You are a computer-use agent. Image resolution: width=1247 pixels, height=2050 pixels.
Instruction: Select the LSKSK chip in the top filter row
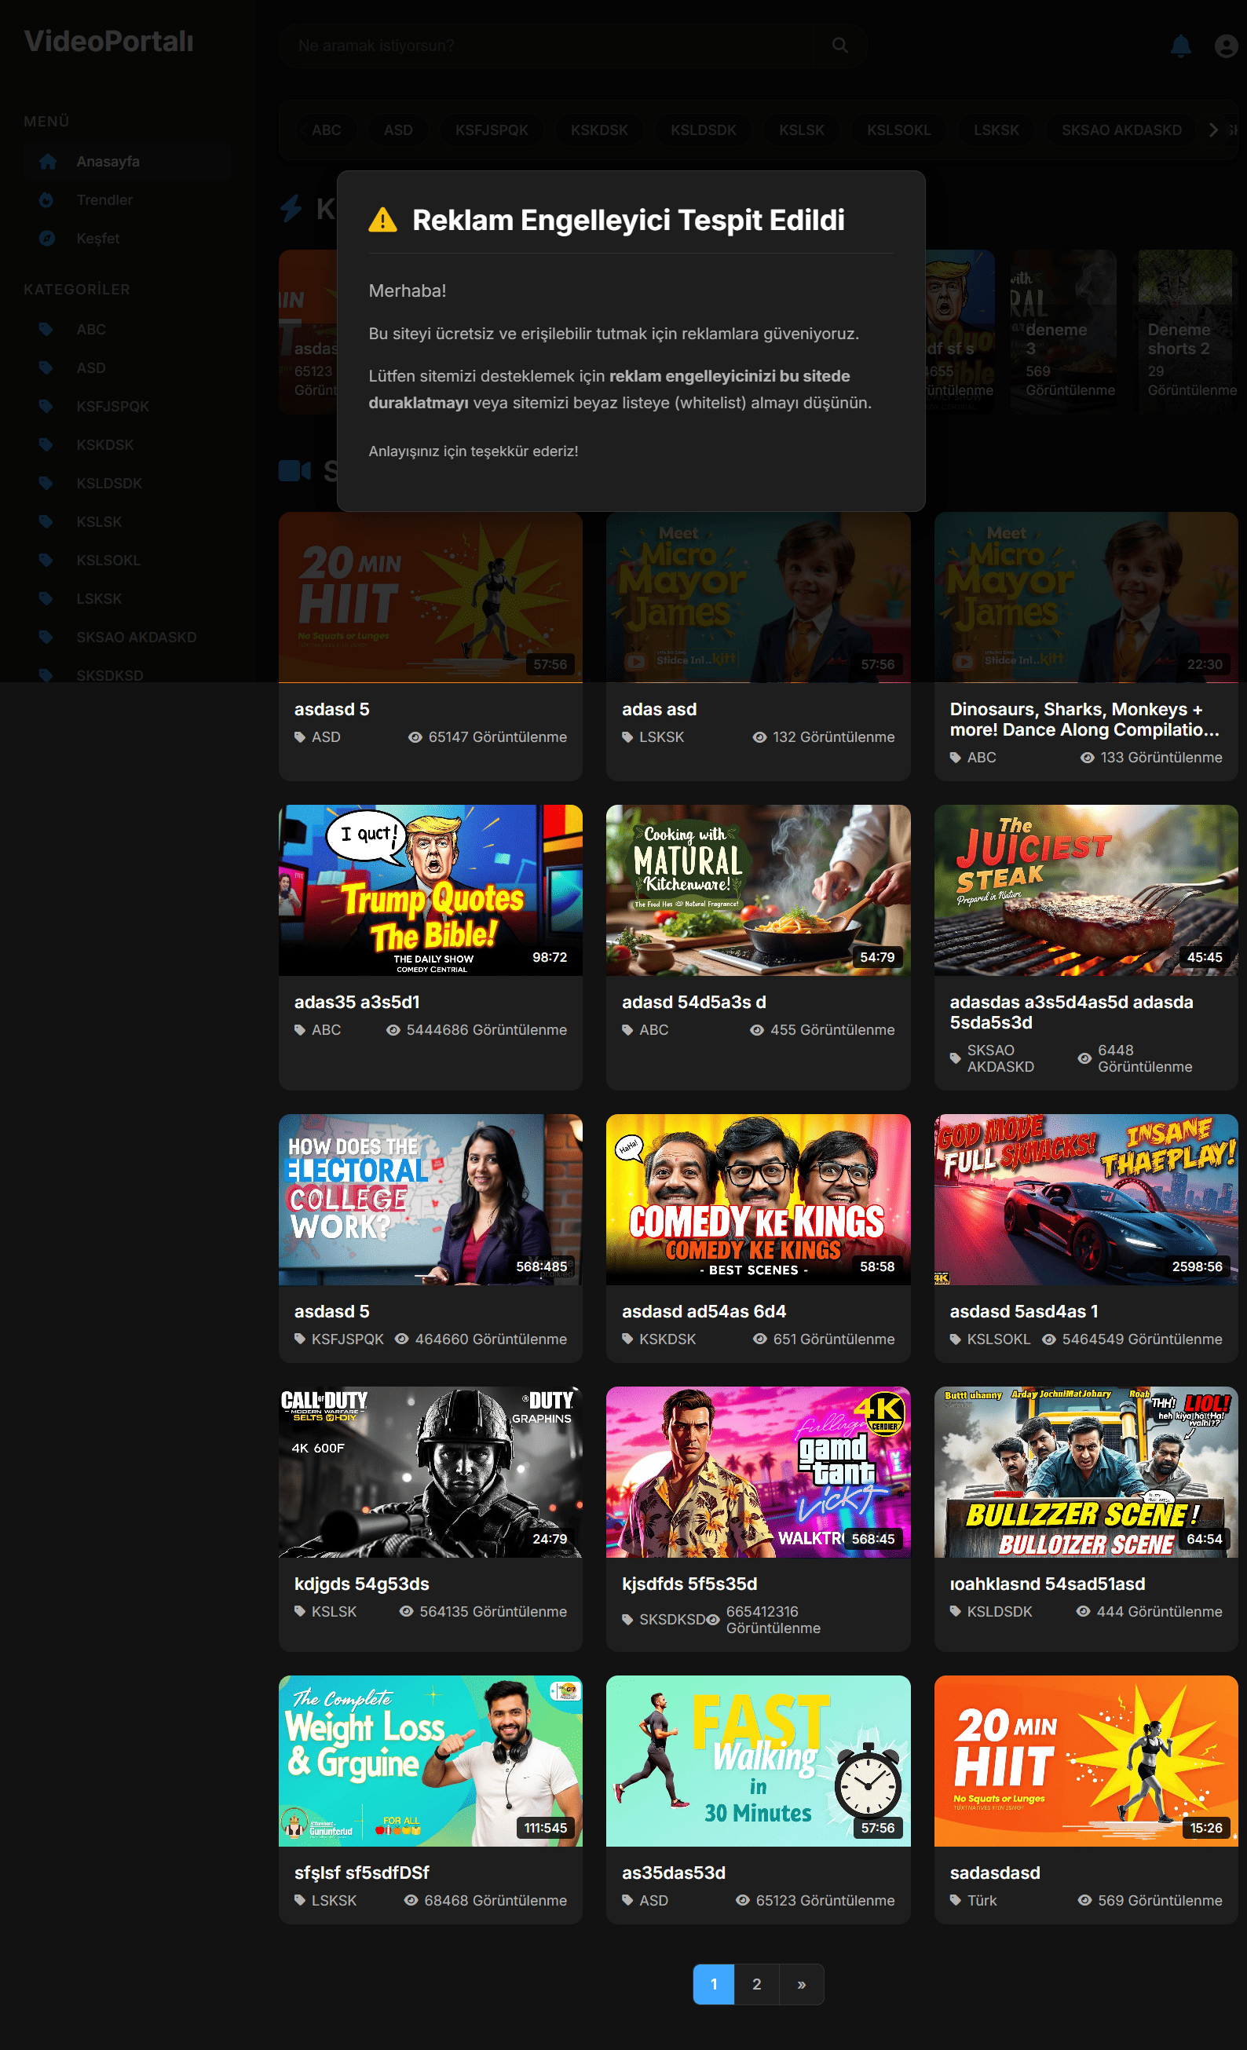(997, 130)
